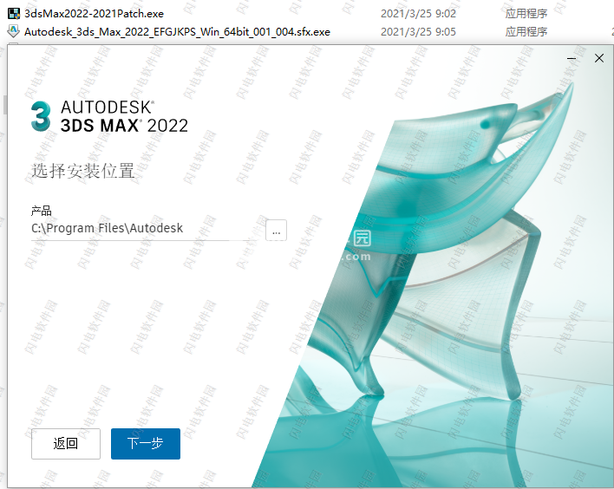
Task: Click date 2021/3/25 9:05 in file list
Action: (418, 32)
